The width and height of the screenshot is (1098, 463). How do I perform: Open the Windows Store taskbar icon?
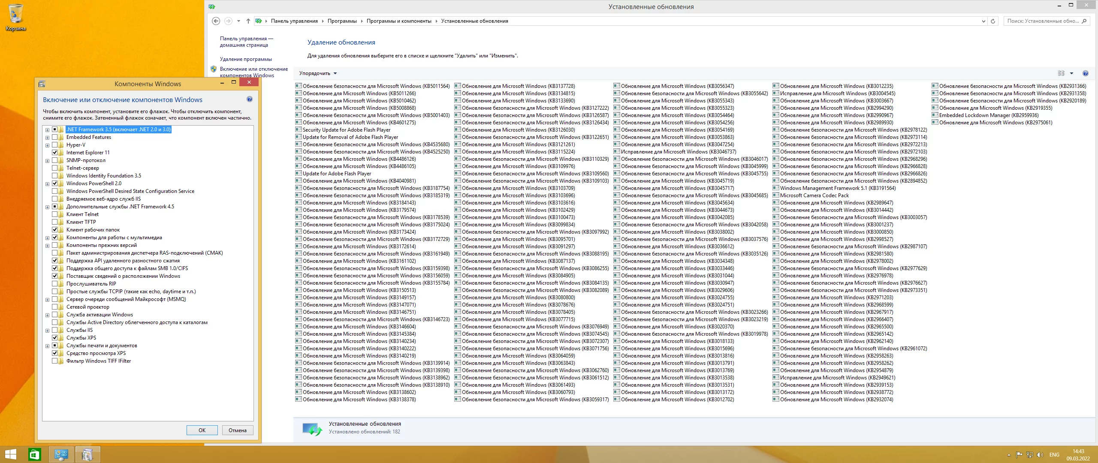pos(34,454)
